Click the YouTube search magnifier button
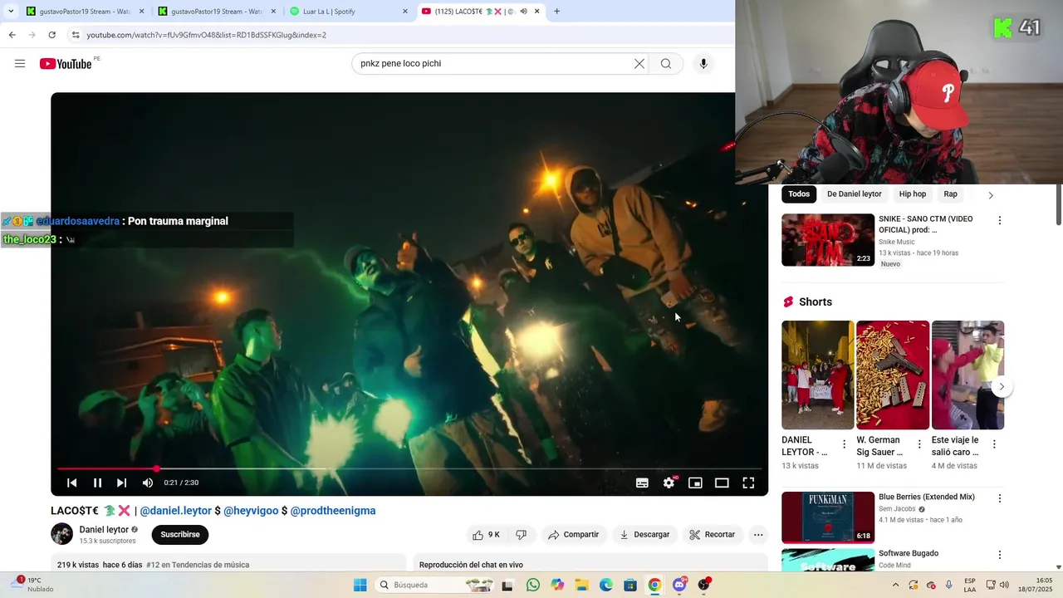 coord(666,64)
